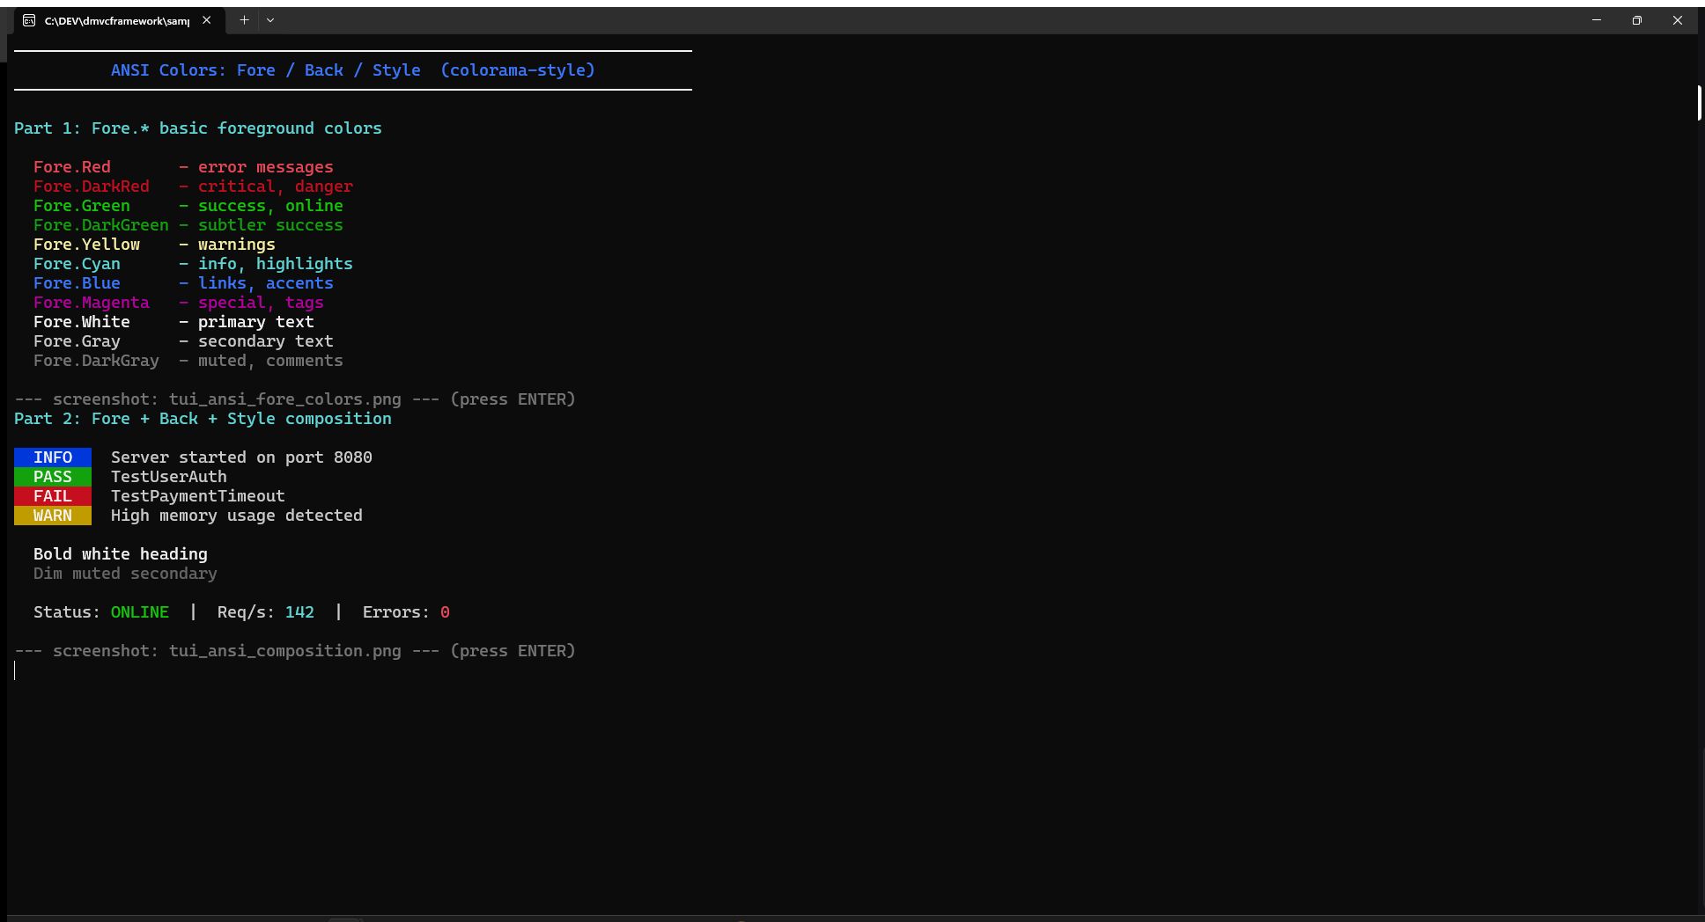Click the terminal icon in the tab
This screenshot has width=1705, height=922.
[x=29, y=20]
